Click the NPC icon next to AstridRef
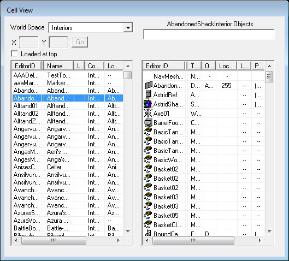289x261 pixels. (148, 94)
